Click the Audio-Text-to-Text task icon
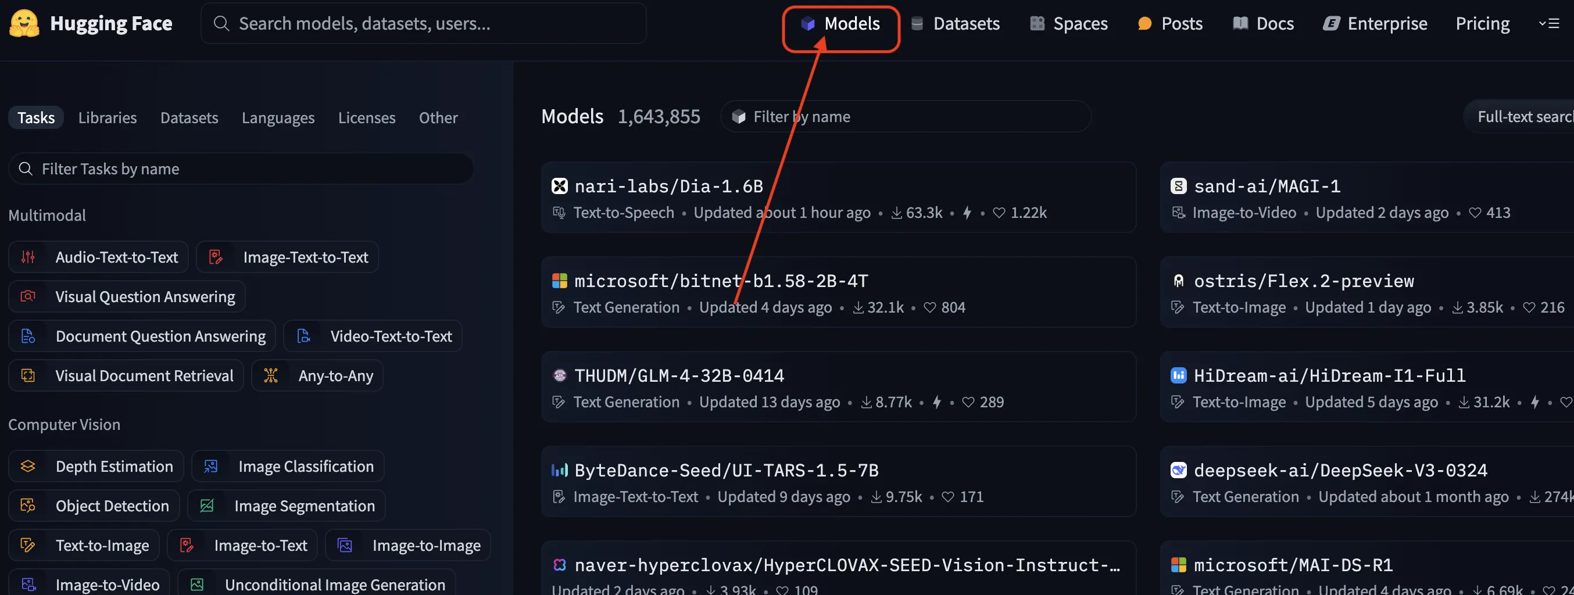The image size is (1574, 595). point(28,257)
